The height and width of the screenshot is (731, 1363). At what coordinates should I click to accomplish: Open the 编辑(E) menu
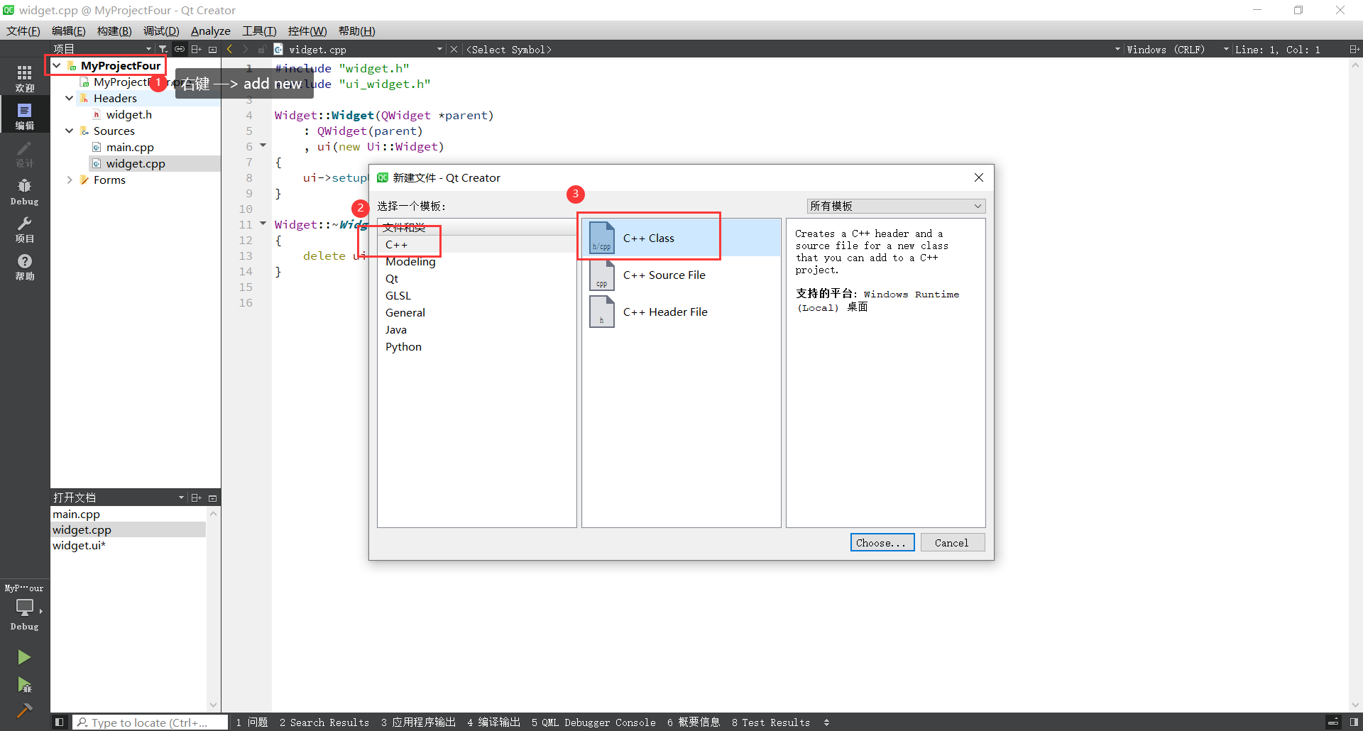69,31
